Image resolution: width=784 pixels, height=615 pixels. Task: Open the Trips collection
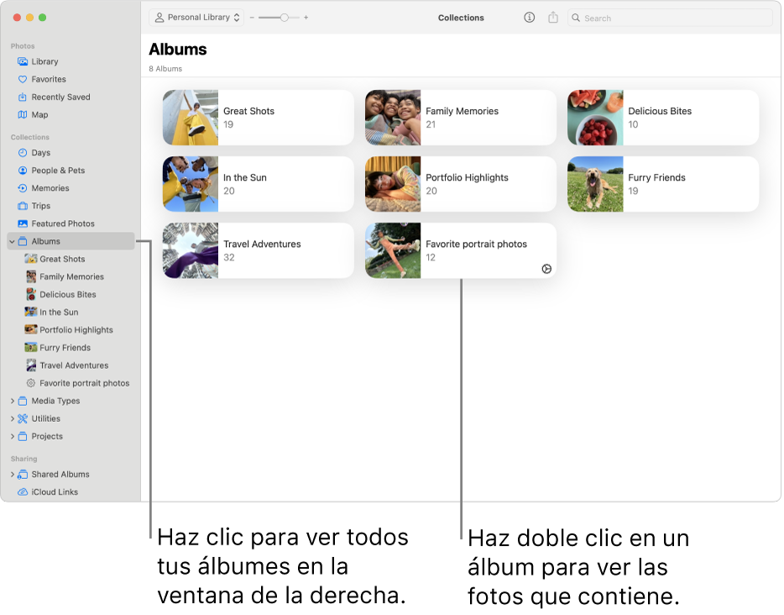tap(41, 205)
